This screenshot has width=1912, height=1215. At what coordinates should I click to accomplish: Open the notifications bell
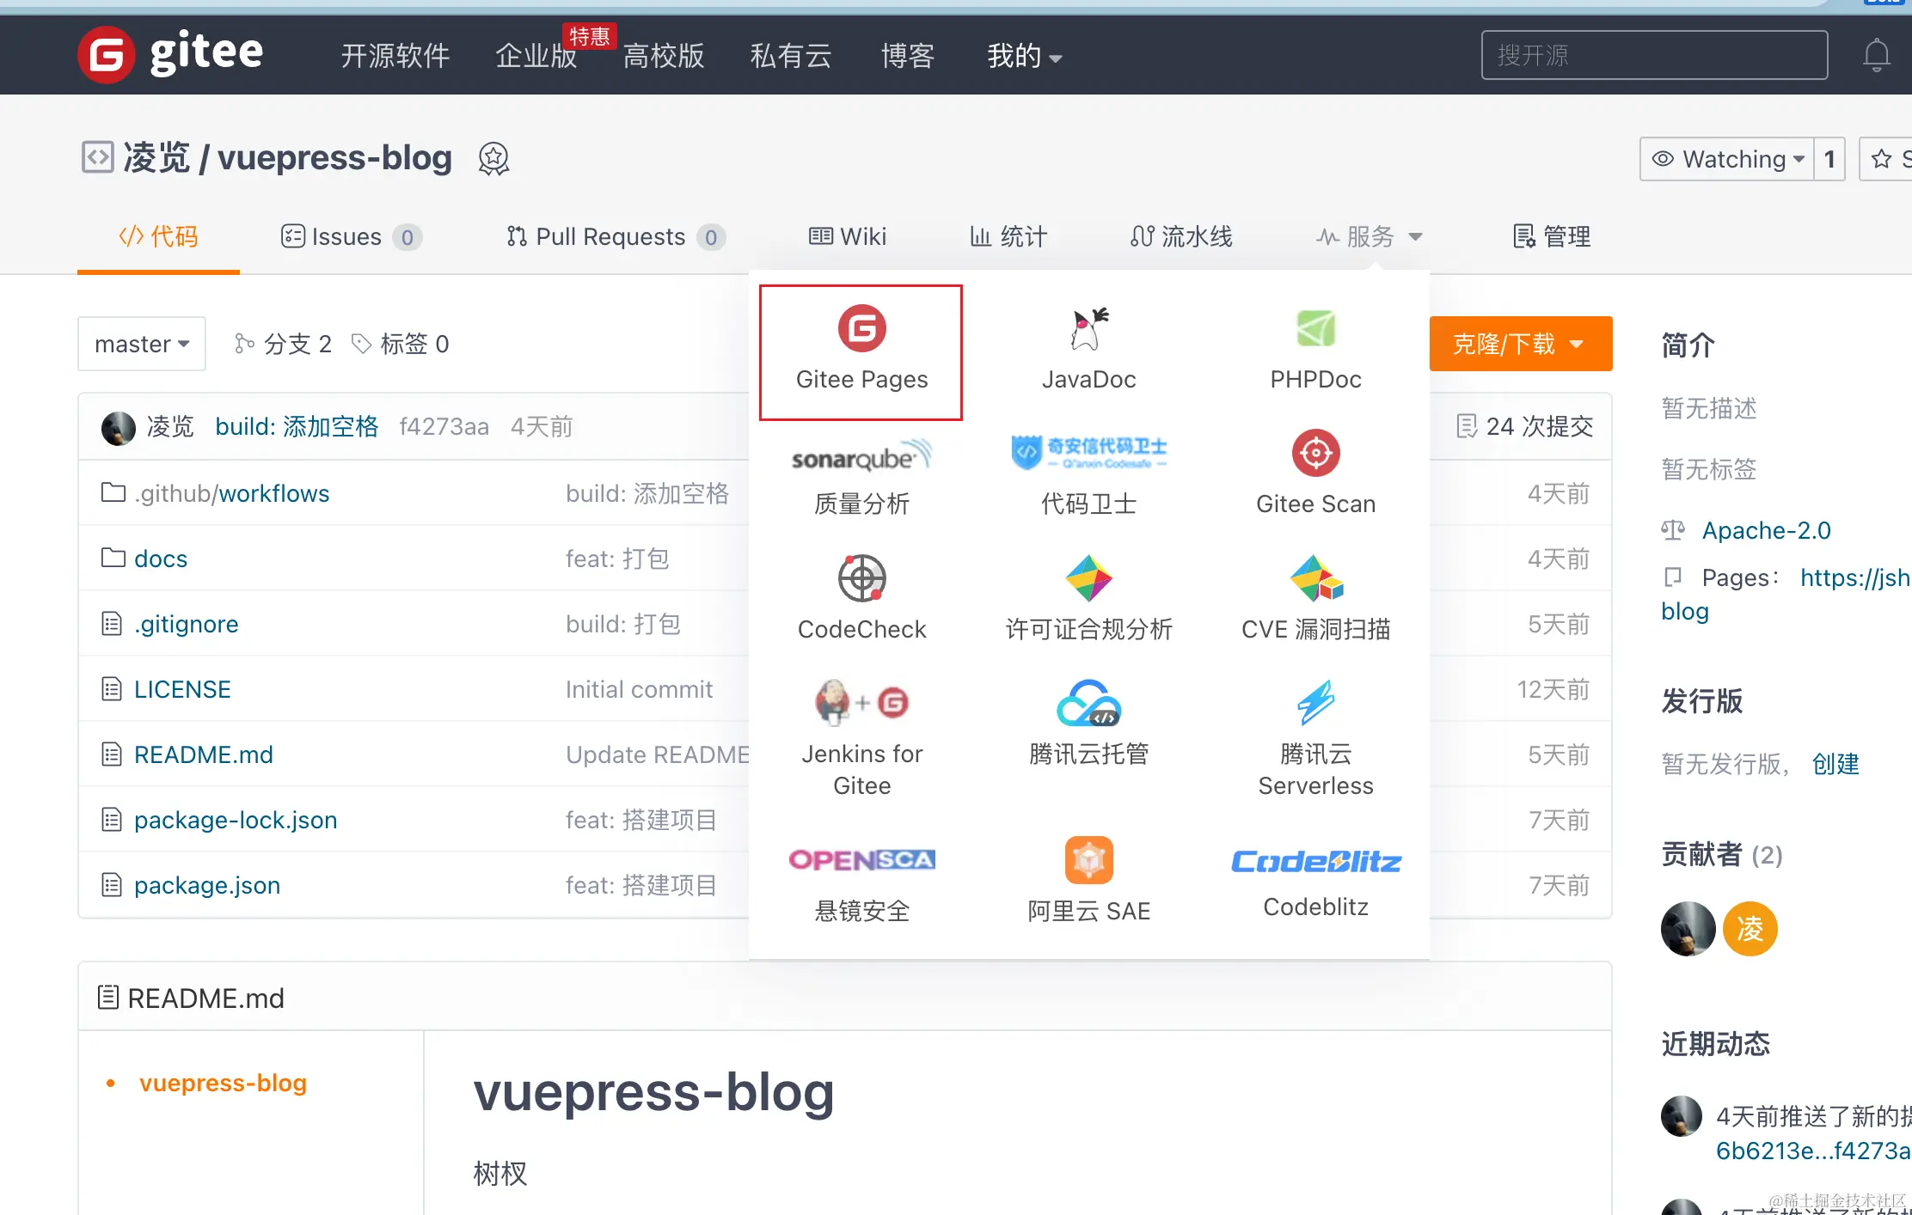(1876, 56)
